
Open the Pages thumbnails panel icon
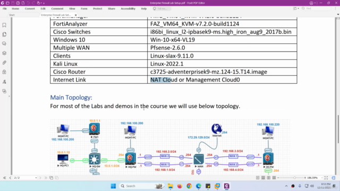pyautogui.click(x=4, y=34)
